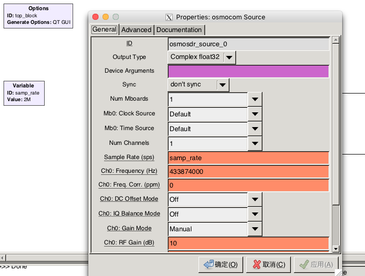Click the Ch0: Gain Mode label
The width and height of the screenshot is (365, 276).
pyautogui.click(x=129, y=228)
